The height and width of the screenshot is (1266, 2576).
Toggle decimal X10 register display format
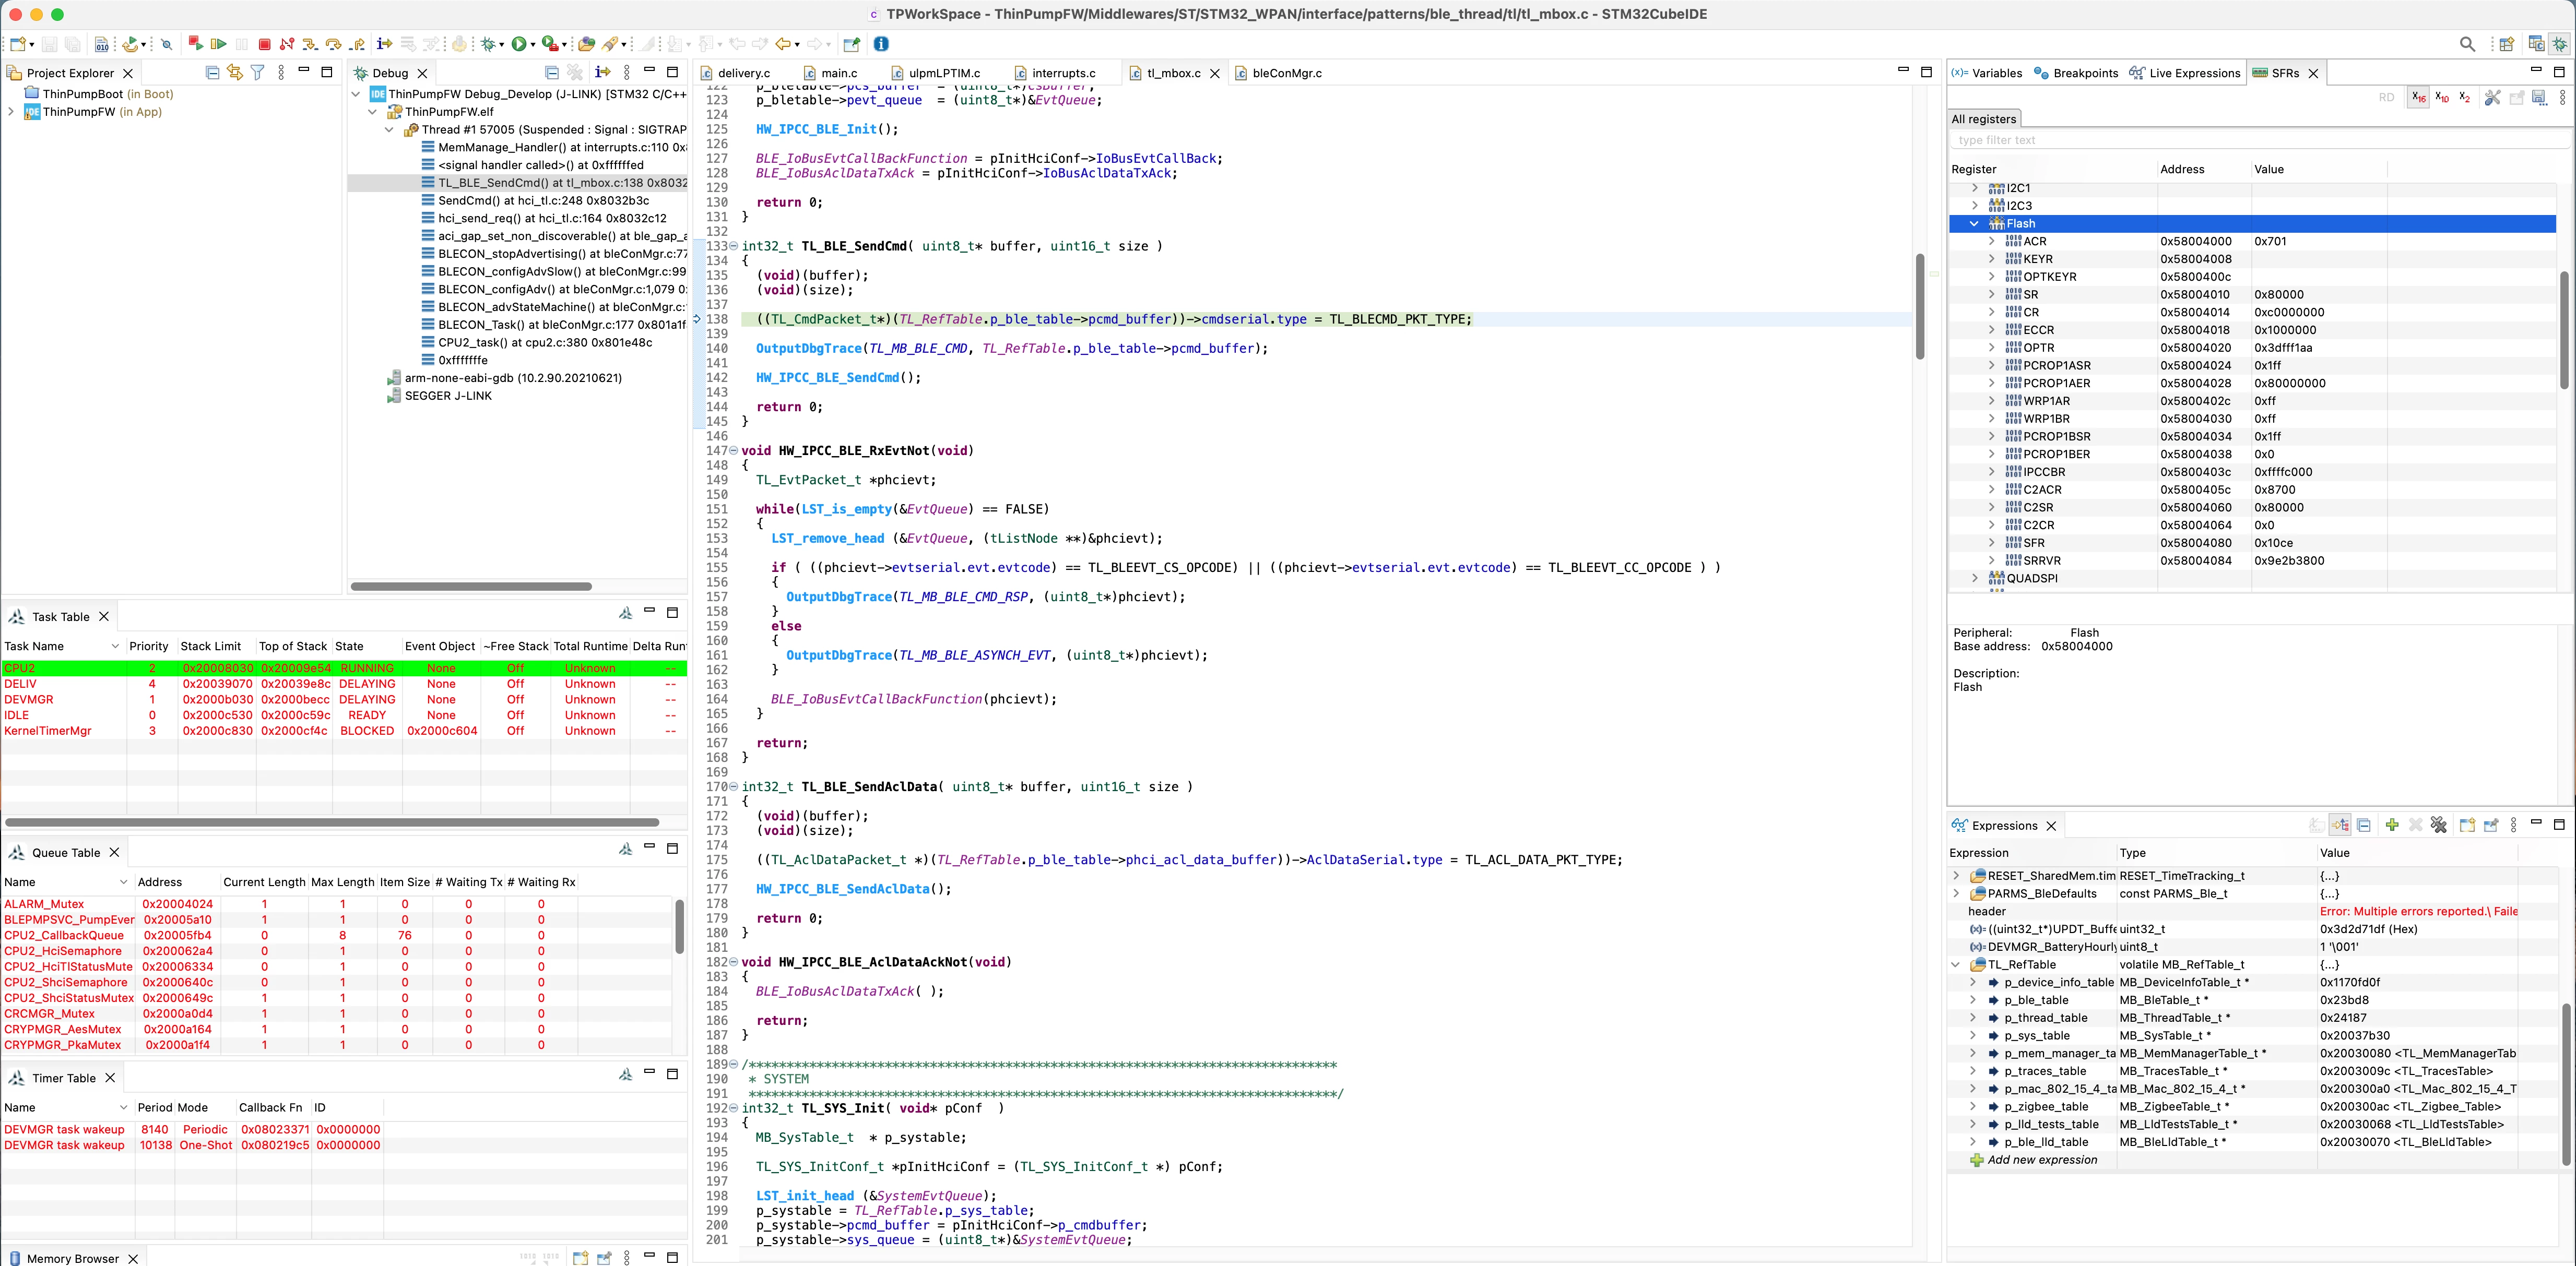tap(2441, 97)
